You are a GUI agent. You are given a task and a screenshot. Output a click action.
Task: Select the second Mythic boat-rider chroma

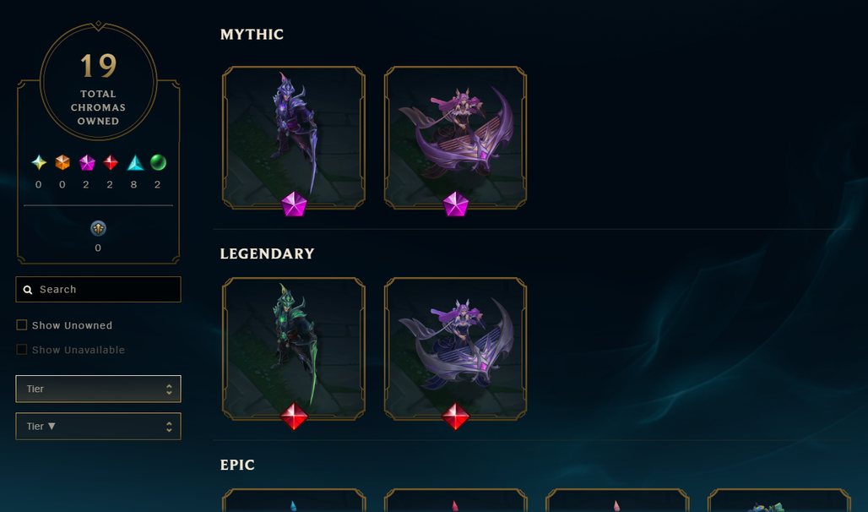pyautogui.click(x=456, y=138)
